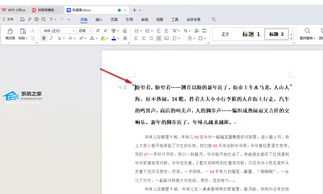Apply justified alignment to the paragraph
The image size is (323, 194).
click(x=159, y=38)
